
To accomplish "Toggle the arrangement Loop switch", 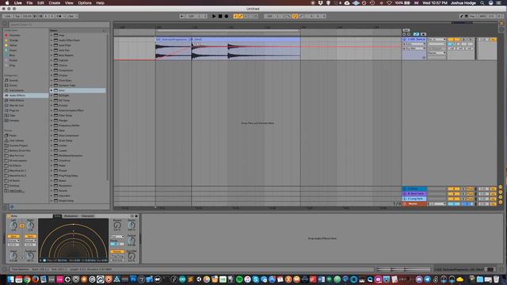I will (295, 16).
